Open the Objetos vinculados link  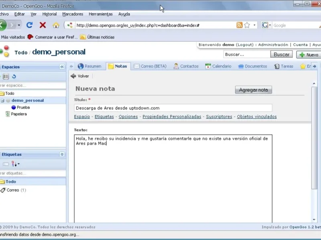(257, 116)
